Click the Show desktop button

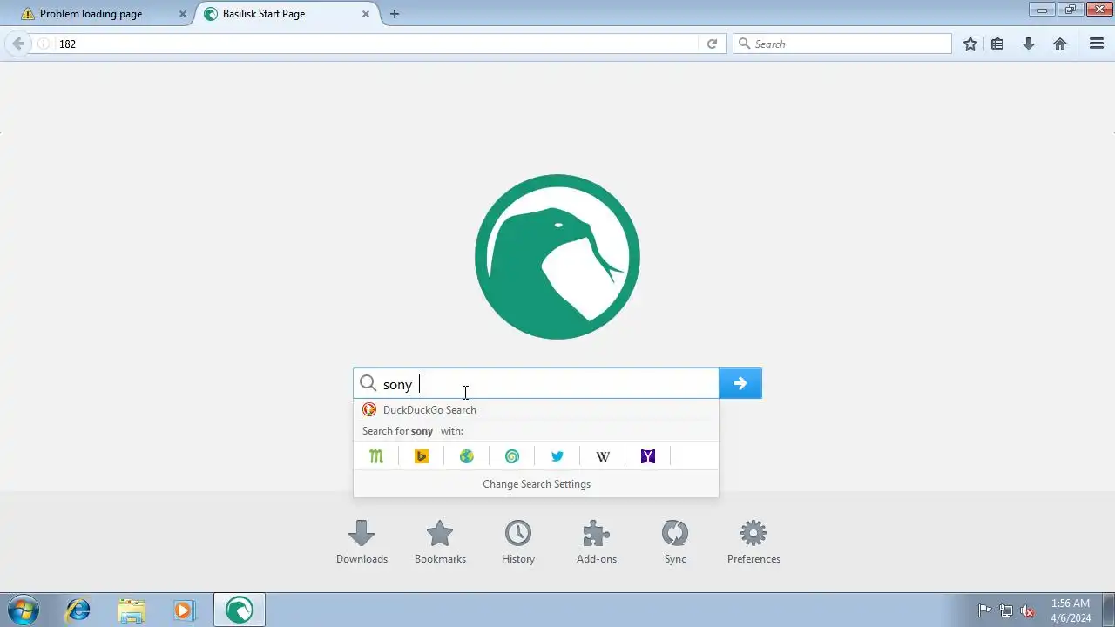[1108, 610]
